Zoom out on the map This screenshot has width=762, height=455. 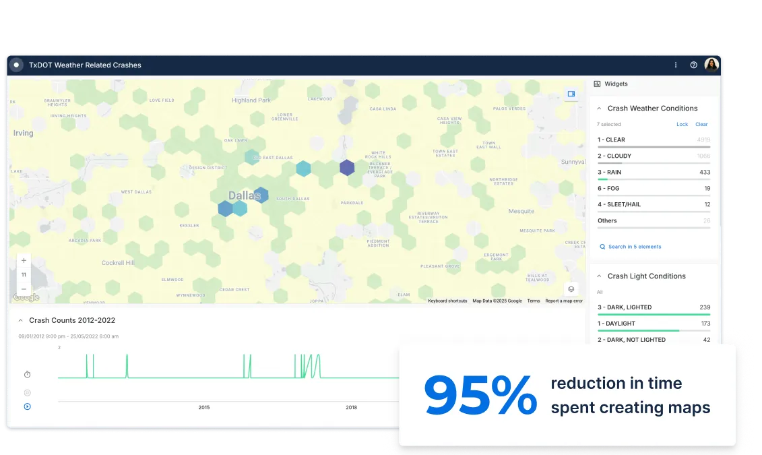[24, 289]
